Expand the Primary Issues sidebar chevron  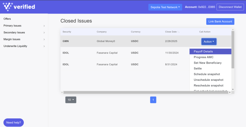[44, 26]
